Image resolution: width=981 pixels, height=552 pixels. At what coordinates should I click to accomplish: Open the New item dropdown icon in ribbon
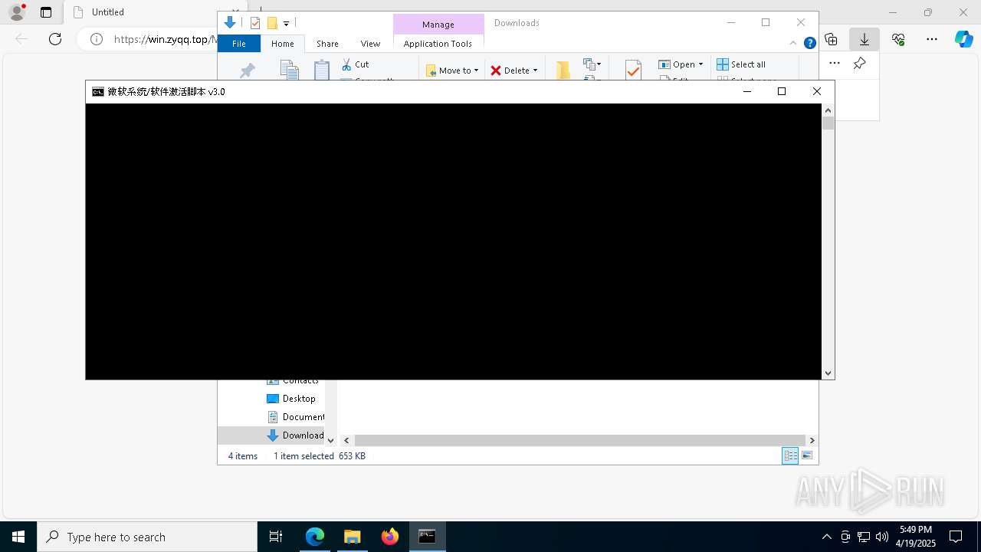(592, 64)
